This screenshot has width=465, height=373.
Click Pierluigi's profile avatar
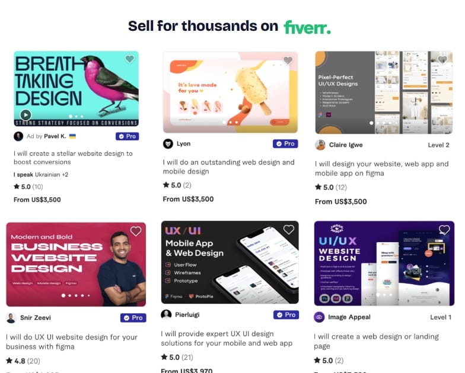click(x=166, y=315)
